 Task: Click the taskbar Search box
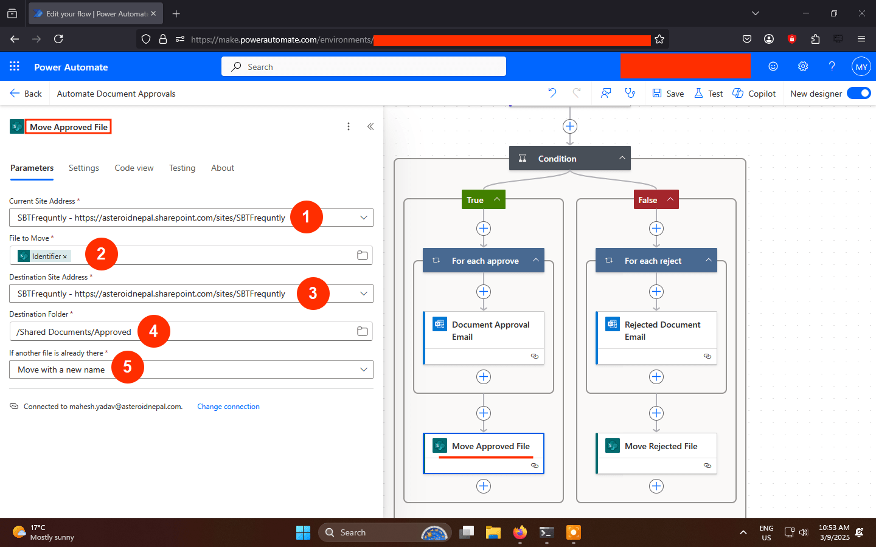pos(384,532)
